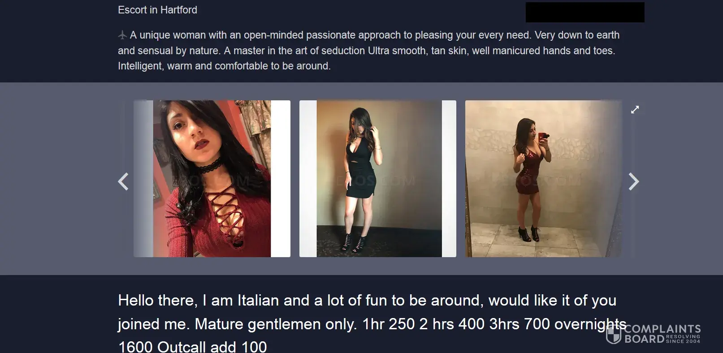This screenshot has height=353, width=723.
Task: Click the Complaints Board shield logo
Action: 614,334
